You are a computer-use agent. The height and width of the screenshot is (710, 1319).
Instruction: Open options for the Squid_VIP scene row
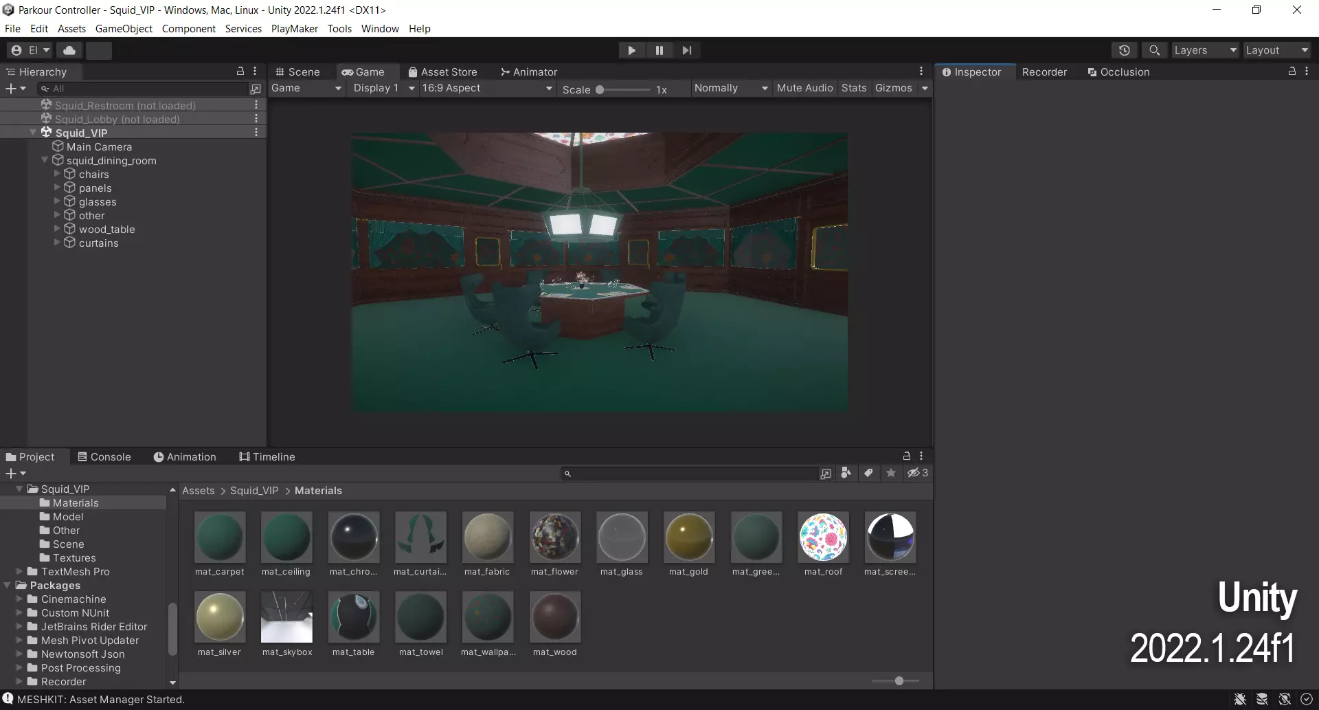256,133
